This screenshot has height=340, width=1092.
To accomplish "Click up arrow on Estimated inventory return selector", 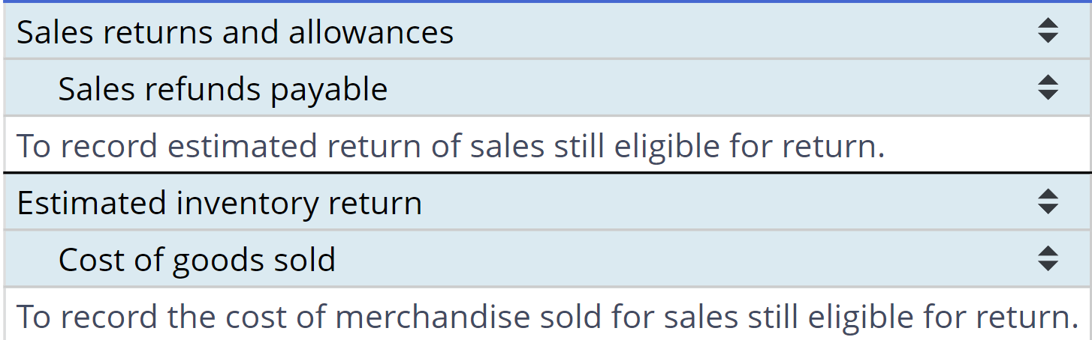I will pos(1047,195).
